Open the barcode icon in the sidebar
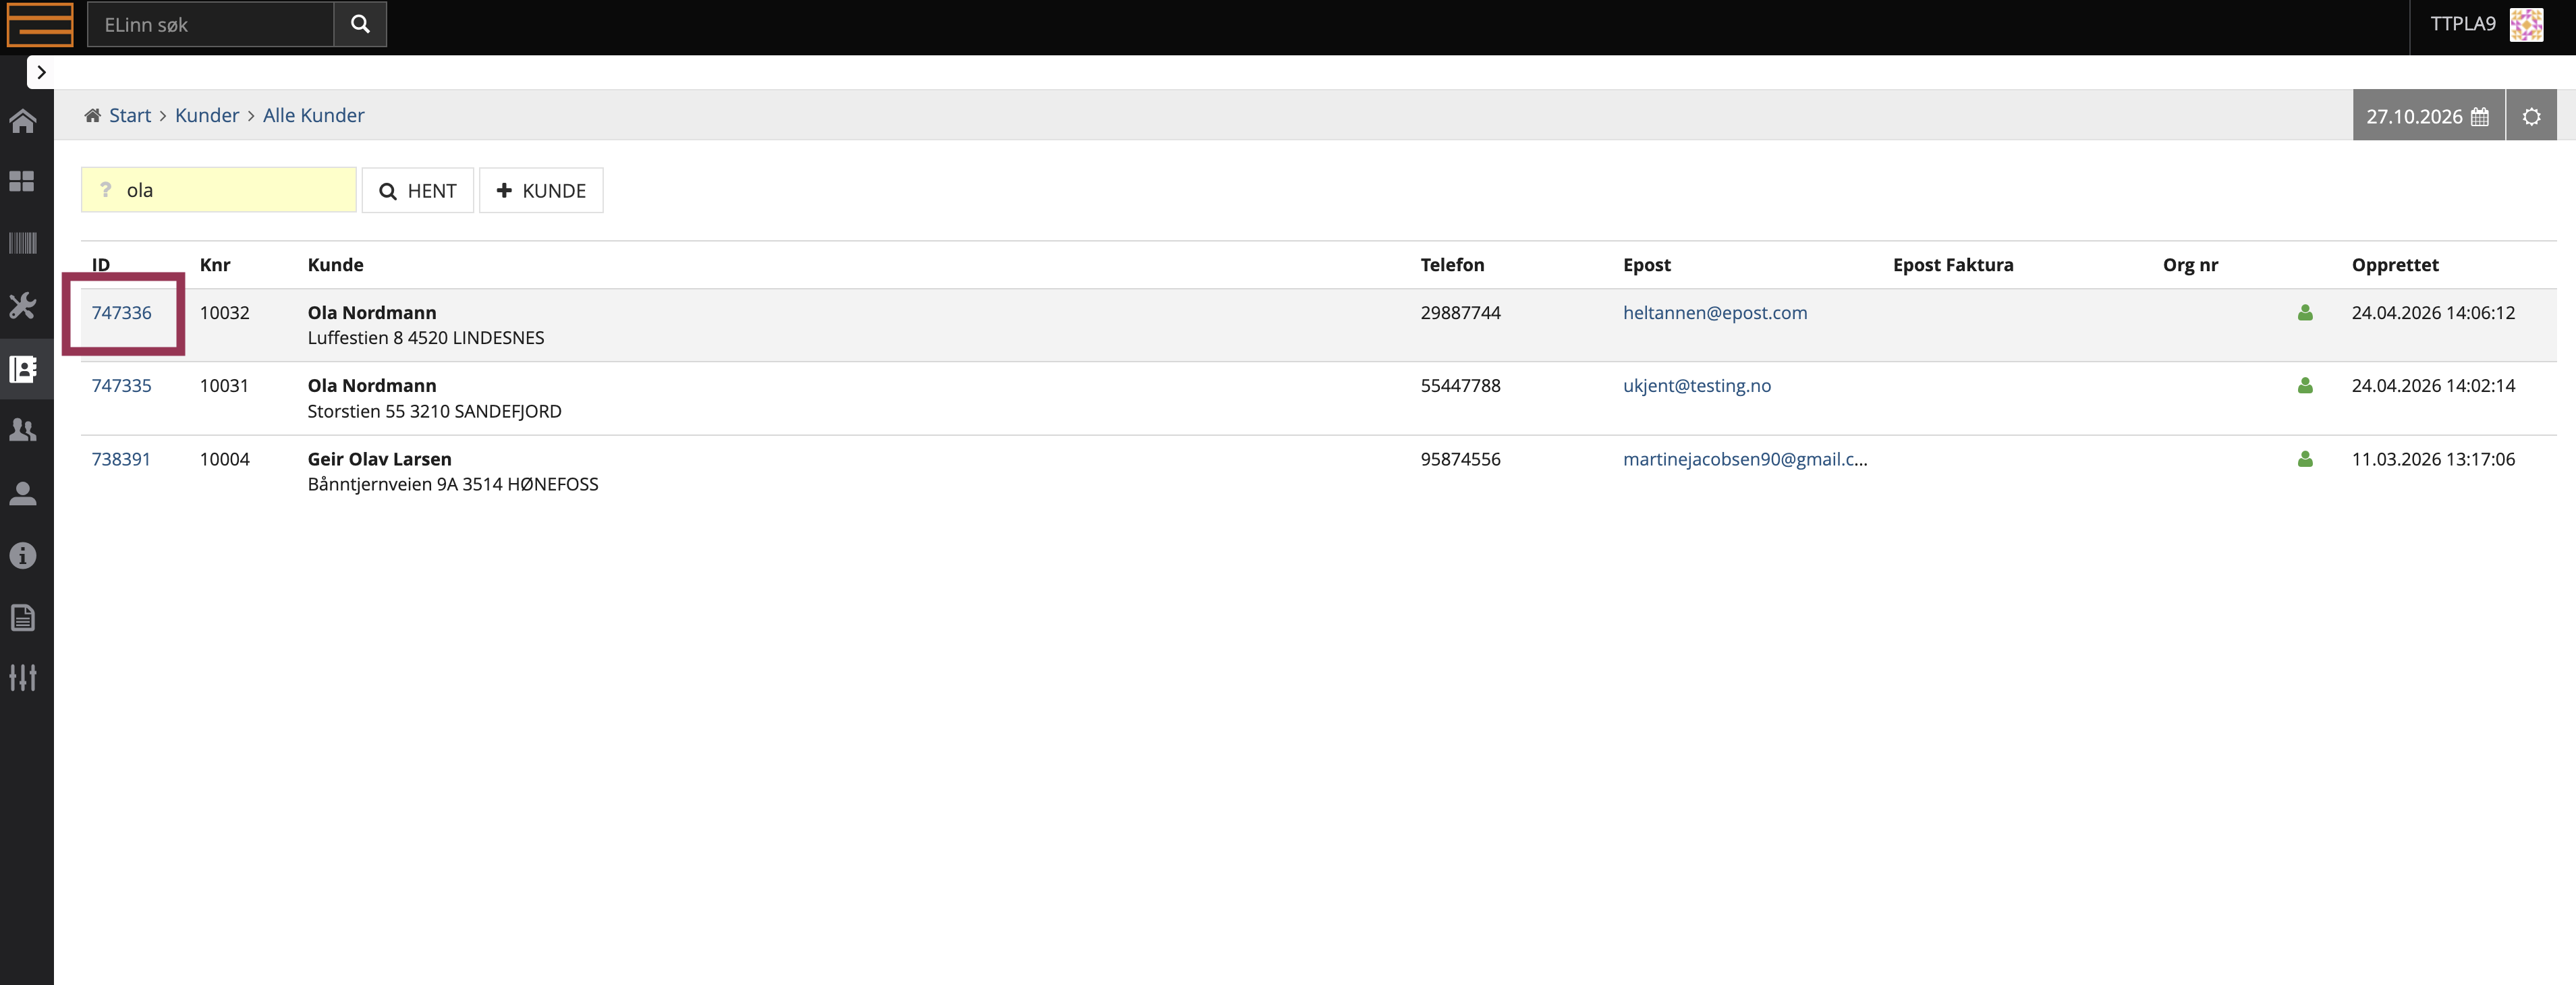 coord(23,243)
